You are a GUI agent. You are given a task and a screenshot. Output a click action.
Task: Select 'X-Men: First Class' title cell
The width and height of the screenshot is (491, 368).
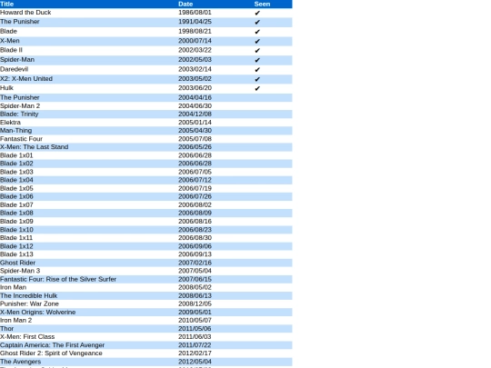[27, 337]
